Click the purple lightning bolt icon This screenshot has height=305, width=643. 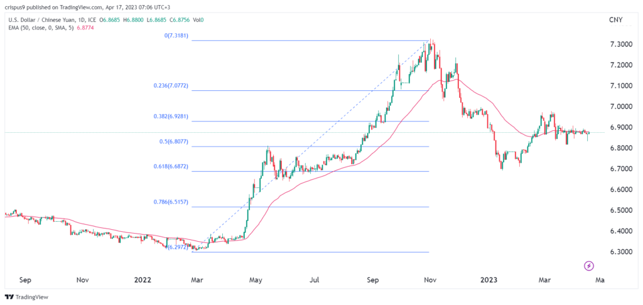tap(589, 266)
